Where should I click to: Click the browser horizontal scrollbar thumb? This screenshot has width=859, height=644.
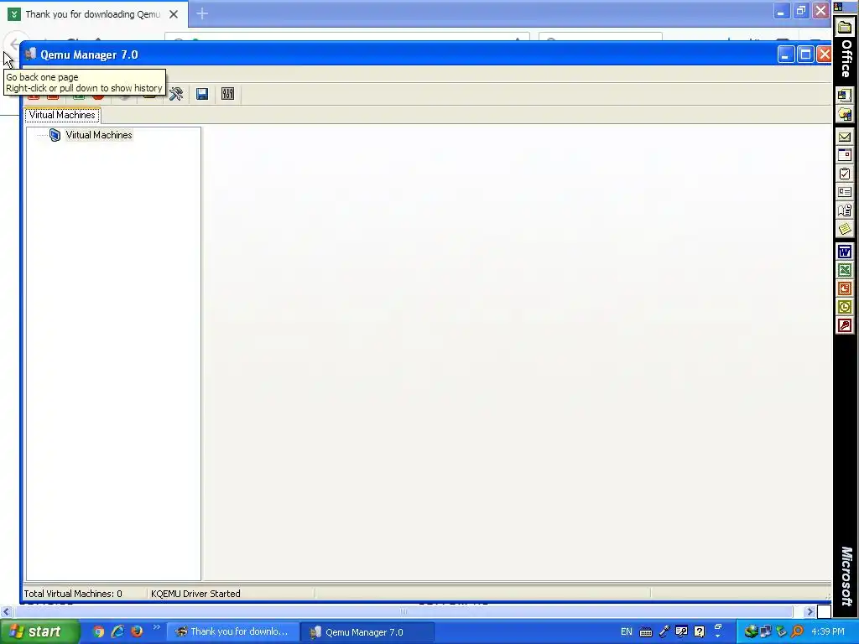coord(403,611)
